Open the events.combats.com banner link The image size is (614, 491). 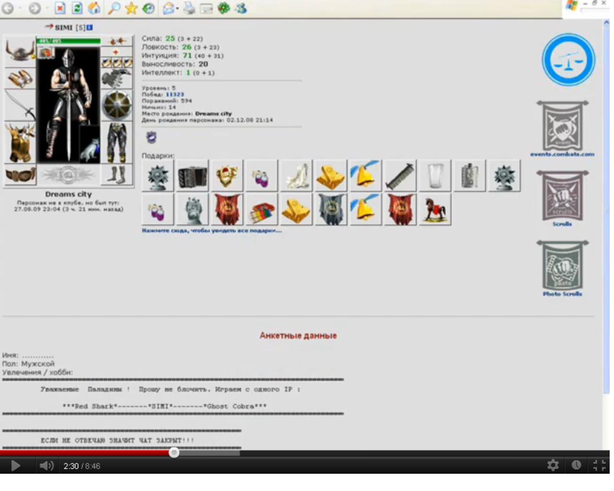[x=562, y=129]
